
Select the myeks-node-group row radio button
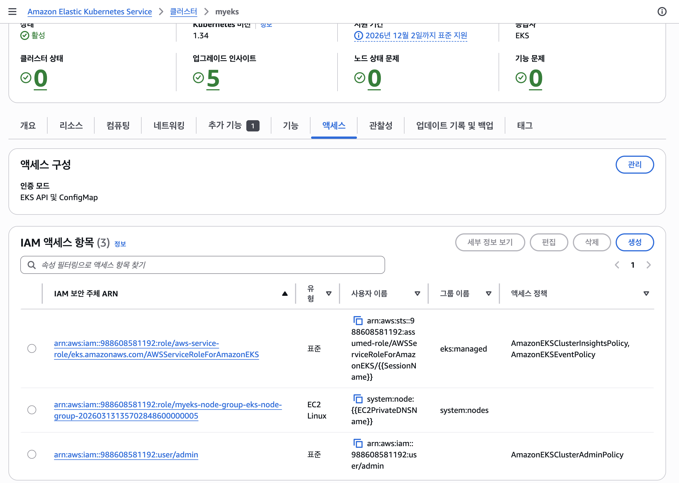(x=32, y=410)
